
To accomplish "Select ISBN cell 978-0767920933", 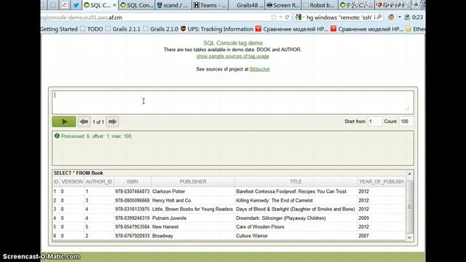I will click(133, 236).
